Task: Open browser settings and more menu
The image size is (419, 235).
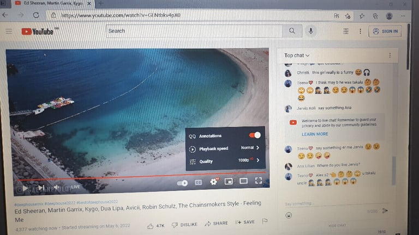Action: 403,16
